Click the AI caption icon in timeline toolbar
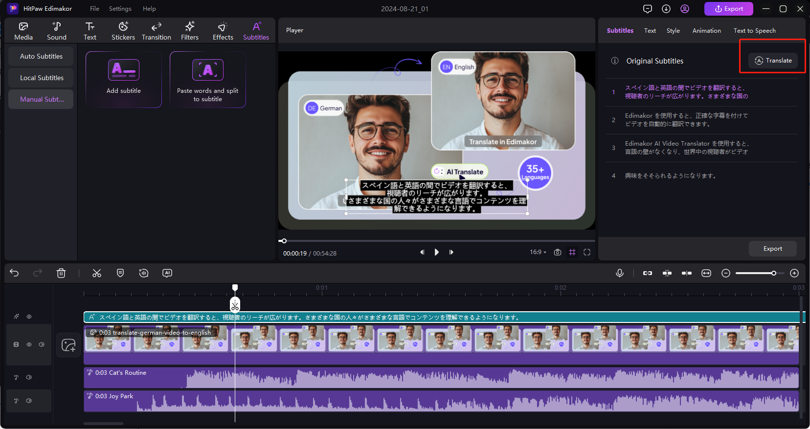810x429 pixels. [167, 273]
